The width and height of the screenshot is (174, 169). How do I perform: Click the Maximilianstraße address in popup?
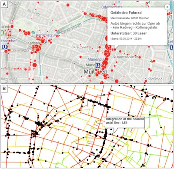[x=130, y=18]
